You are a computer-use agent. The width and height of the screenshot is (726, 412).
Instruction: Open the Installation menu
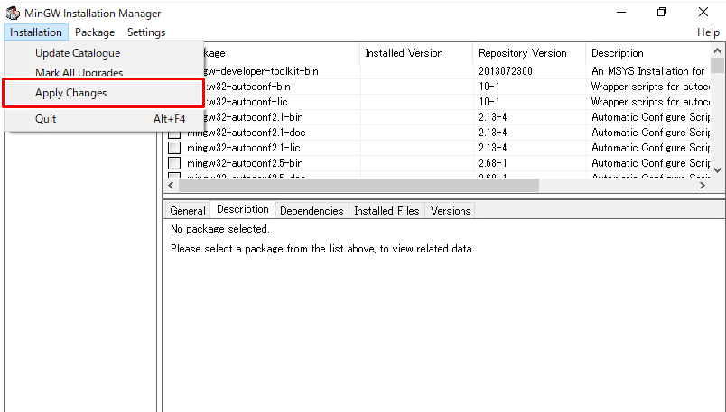[36, 32]
